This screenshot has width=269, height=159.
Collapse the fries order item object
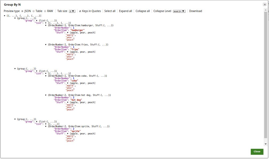pos(46,45)
